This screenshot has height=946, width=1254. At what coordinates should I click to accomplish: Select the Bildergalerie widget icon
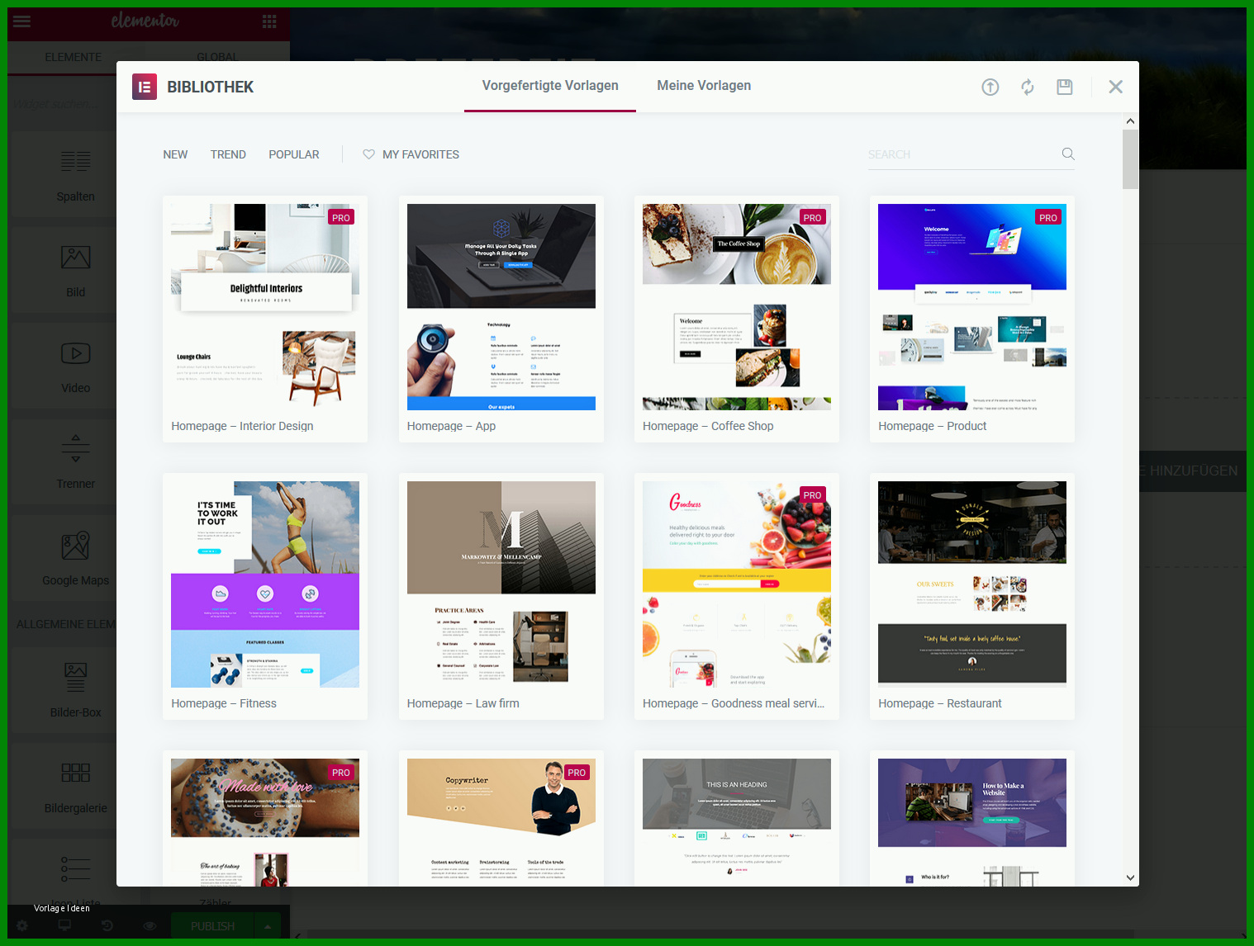coord(75,773)
